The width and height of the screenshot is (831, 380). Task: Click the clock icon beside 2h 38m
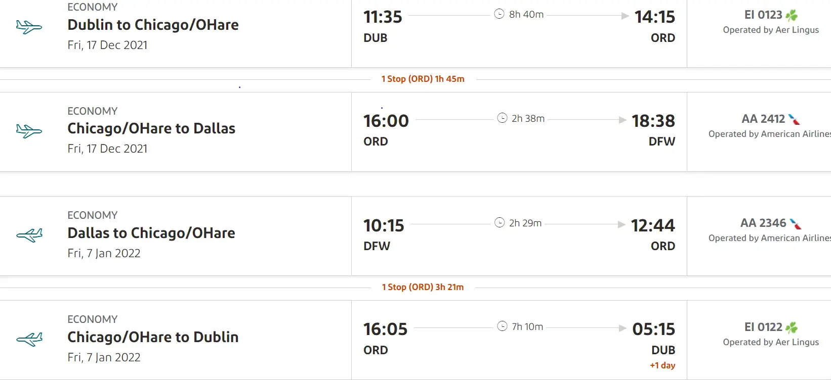pyautogui.click(x=502, y=118)
